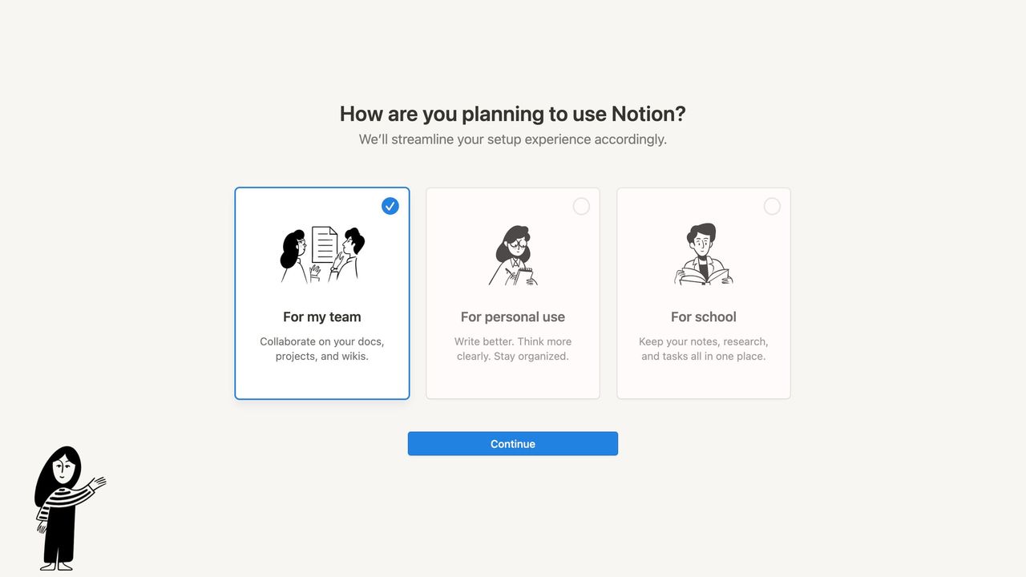Click the blue checkmark on team card
Viewport: 1026px width, 577px height.
coord(390,206)
